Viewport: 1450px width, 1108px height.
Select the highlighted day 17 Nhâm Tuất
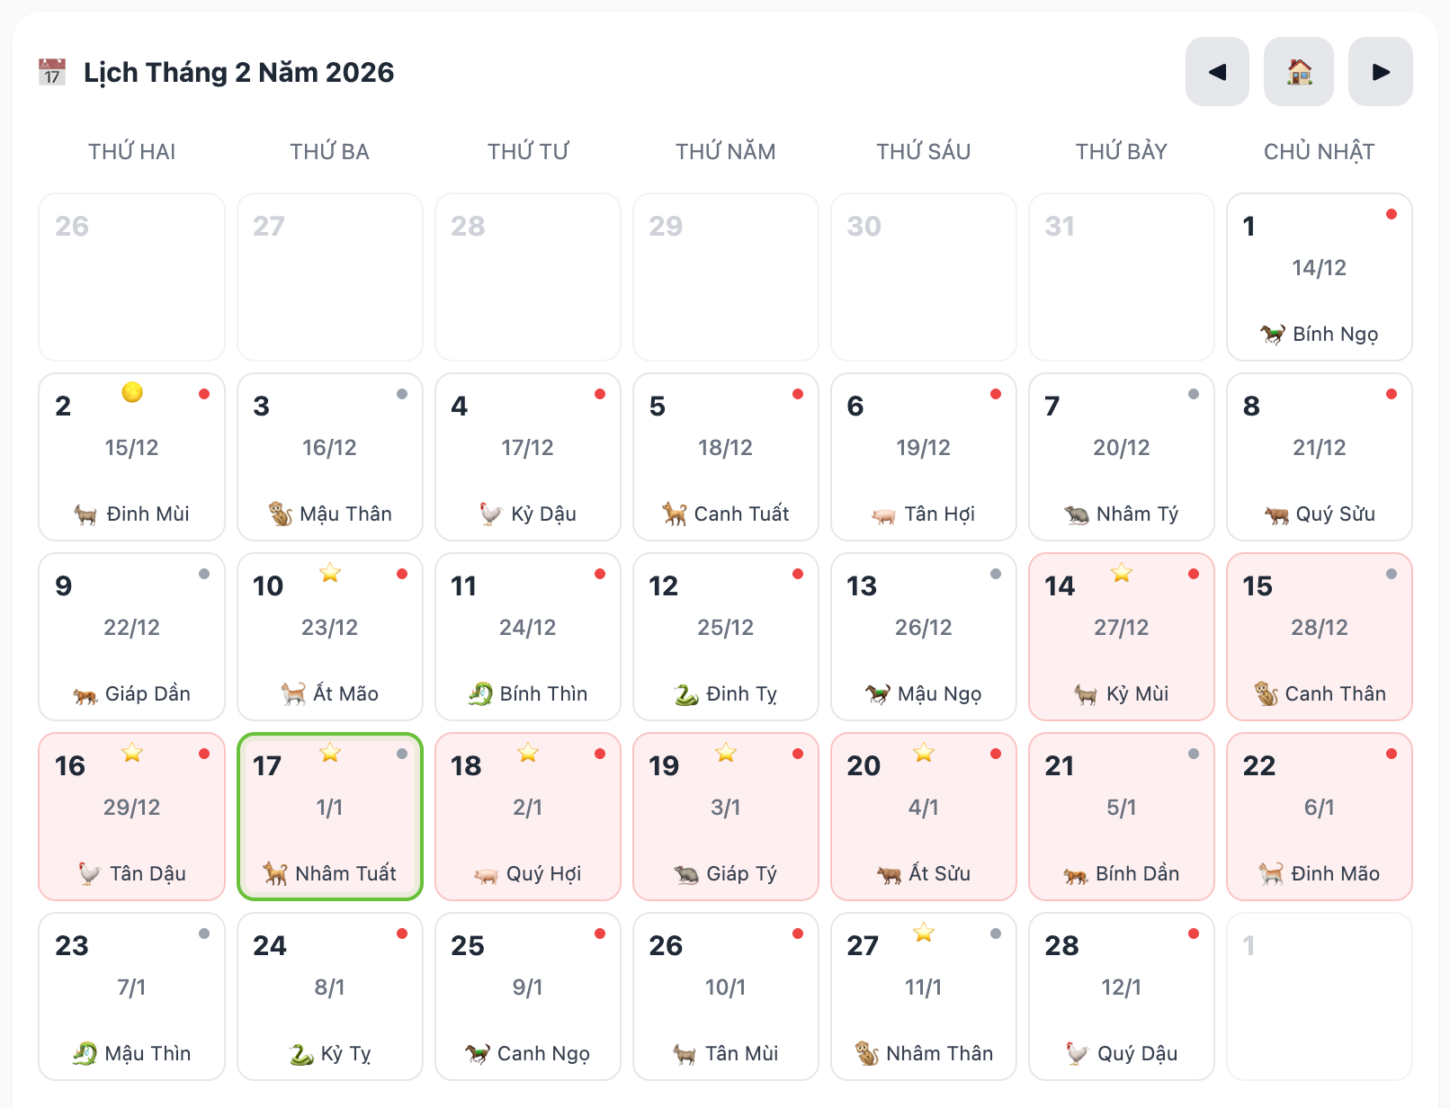tap(330, 817)
